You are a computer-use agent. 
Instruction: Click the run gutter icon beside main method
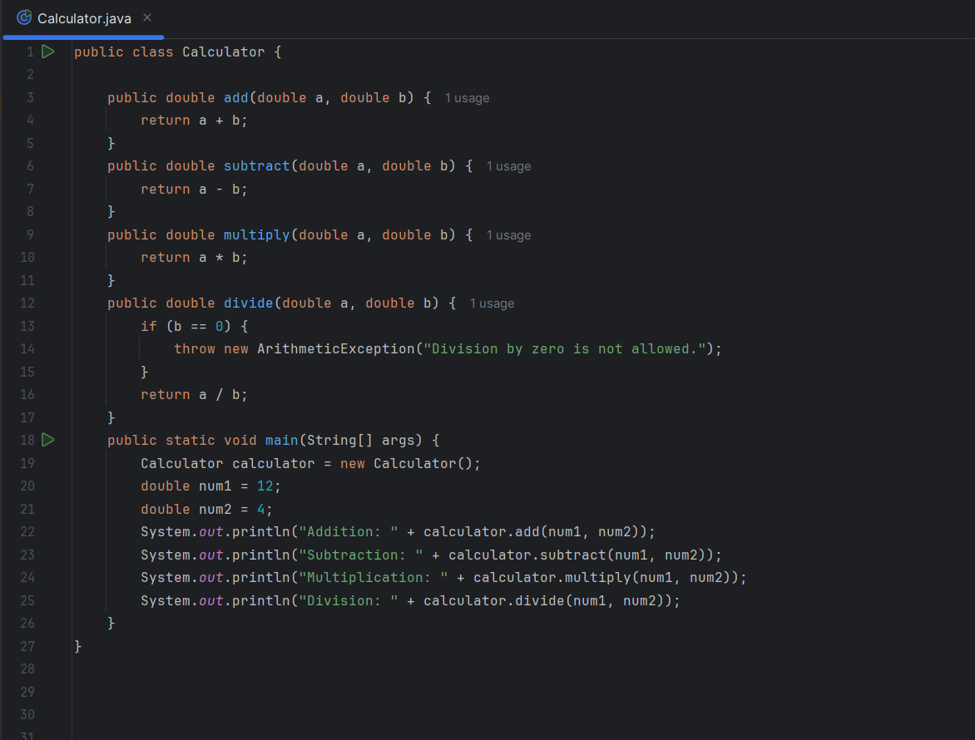point(48,440)
